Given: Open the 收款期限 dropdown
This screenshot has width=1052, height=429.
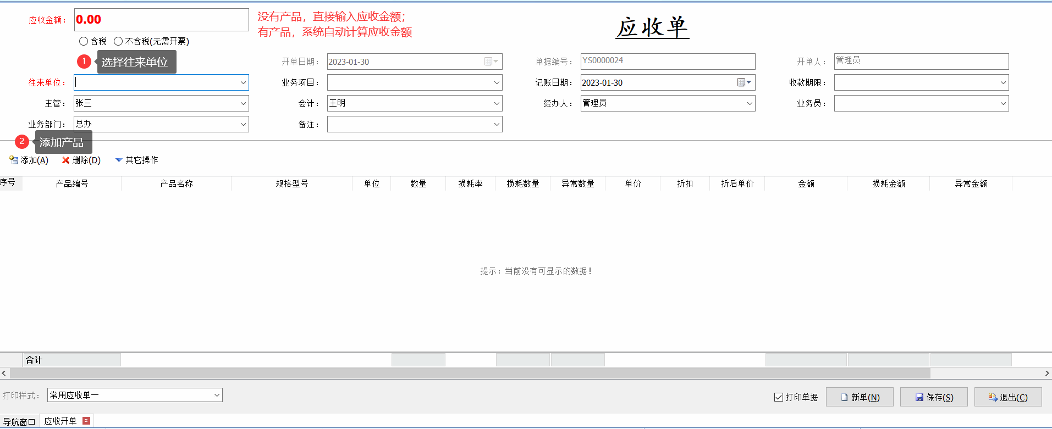Looking at the screenshot, I should pyautogui.click(x=1003, y=82).
